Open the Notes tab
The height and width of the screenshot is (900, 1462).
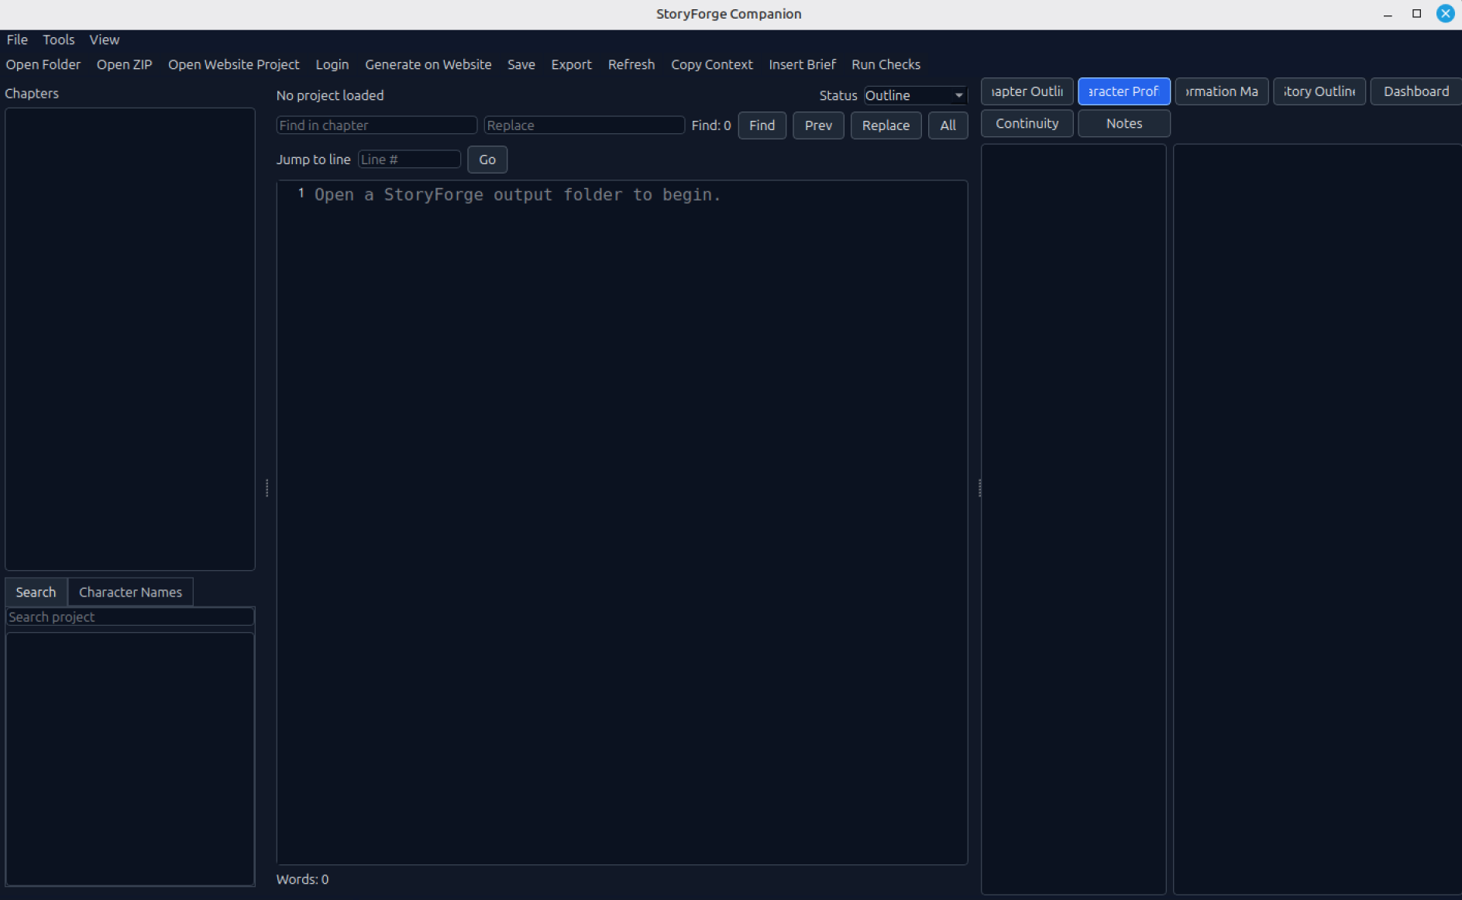[x=1124, y=123]
